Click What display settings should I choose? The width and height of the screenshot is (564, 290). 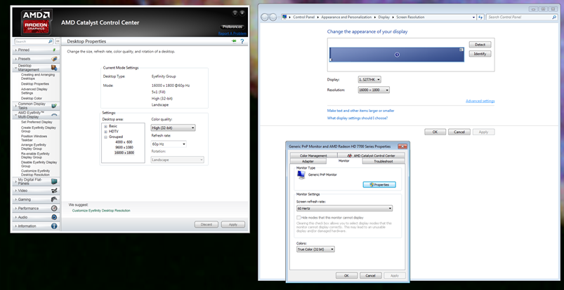[358, 118]
